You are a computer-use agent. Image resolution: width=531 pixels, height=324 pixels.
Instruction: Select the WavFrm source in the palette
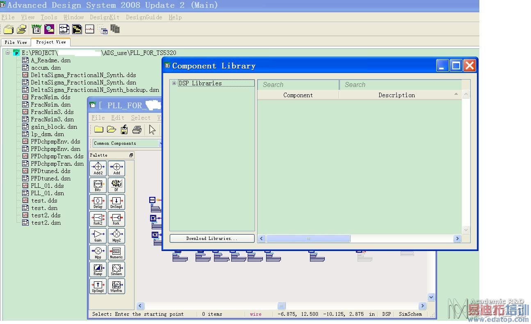(116, 286)
